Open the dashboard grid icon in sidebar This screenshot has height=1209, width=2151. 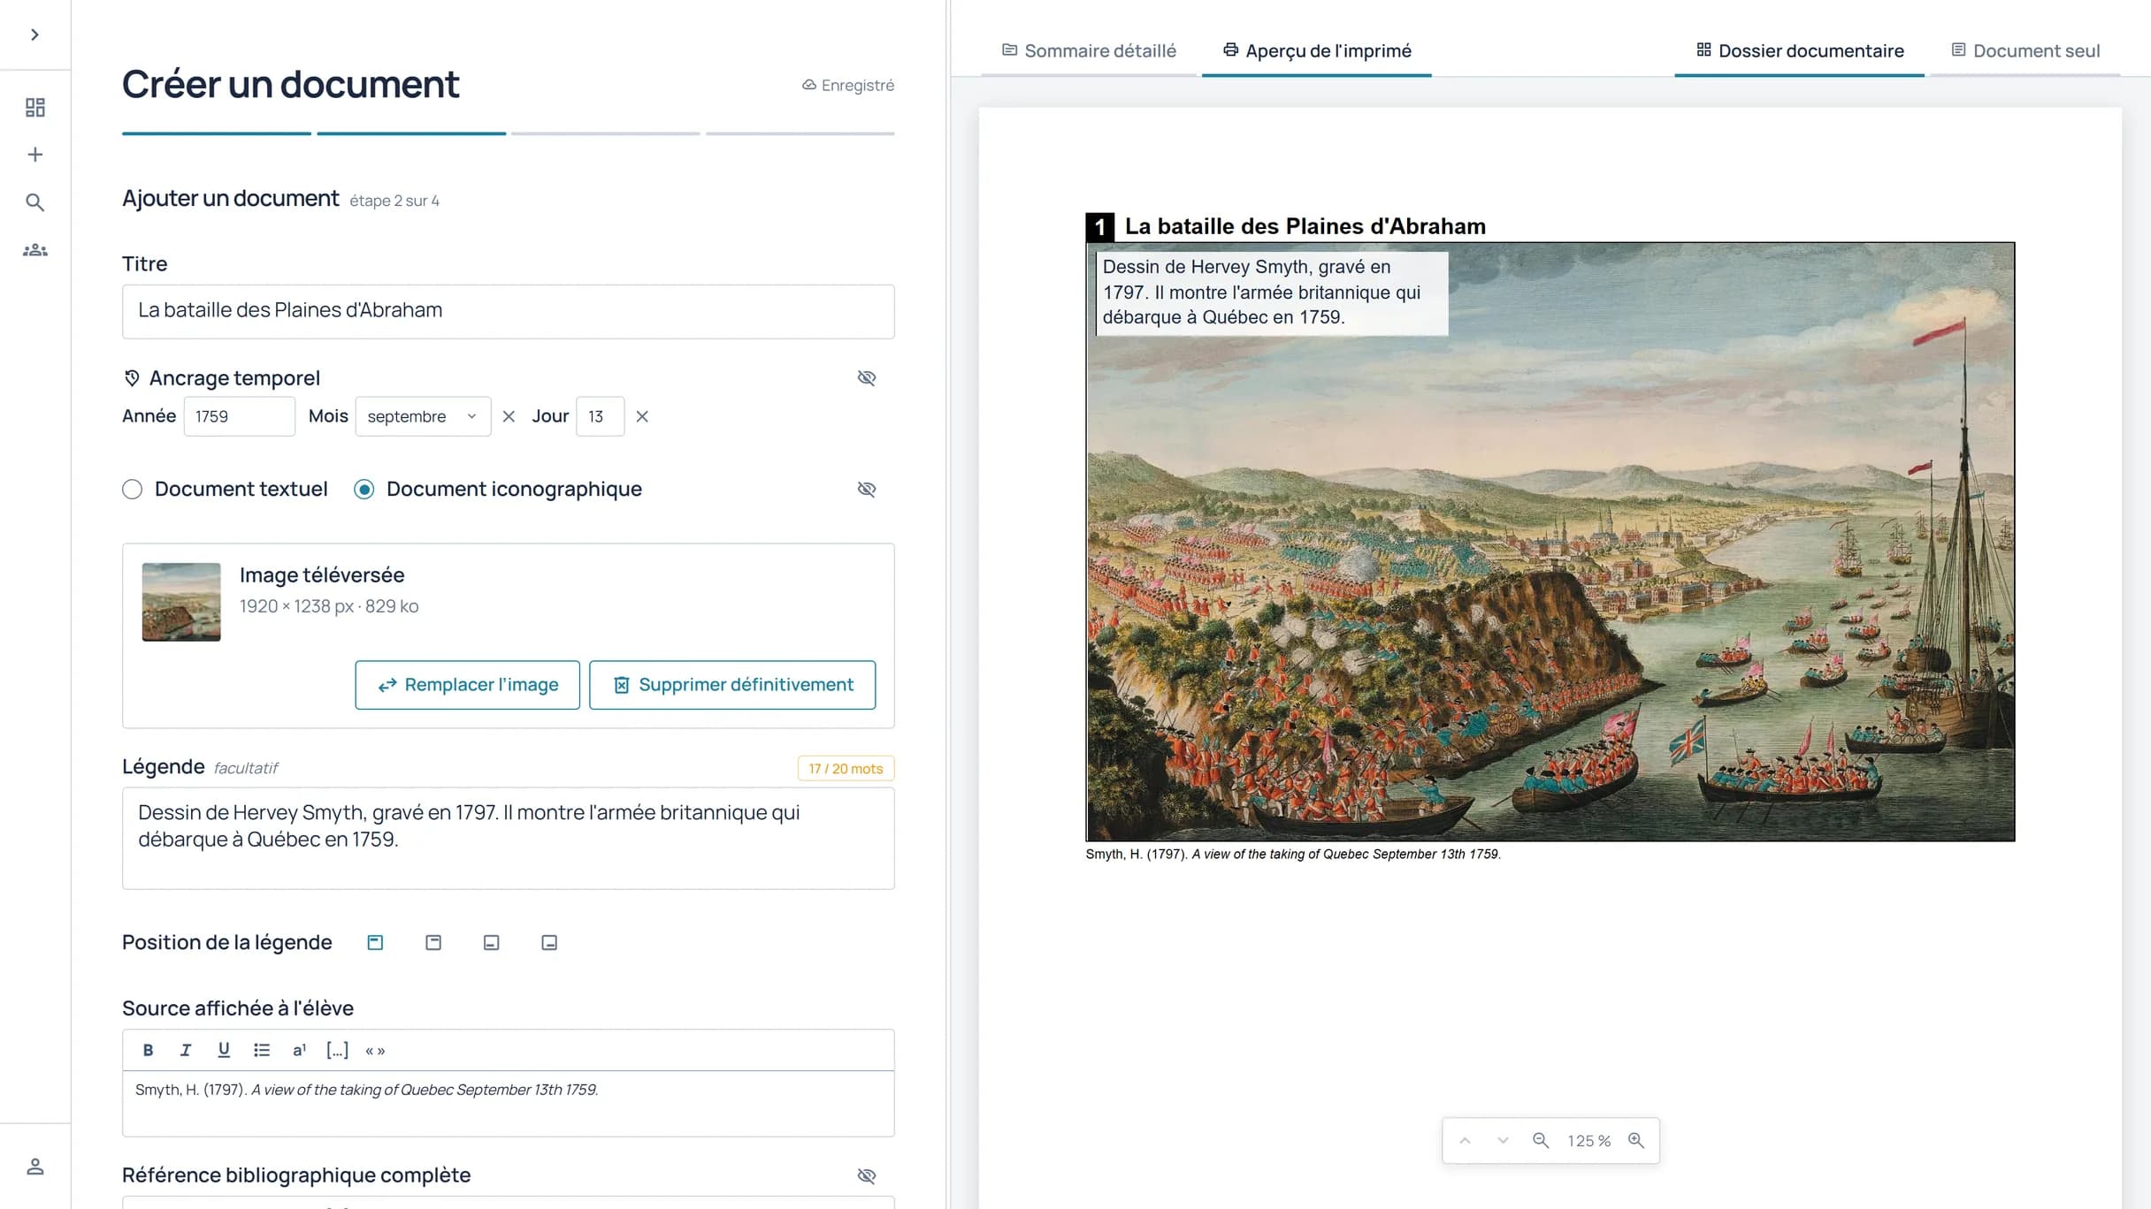click(34, 107)
